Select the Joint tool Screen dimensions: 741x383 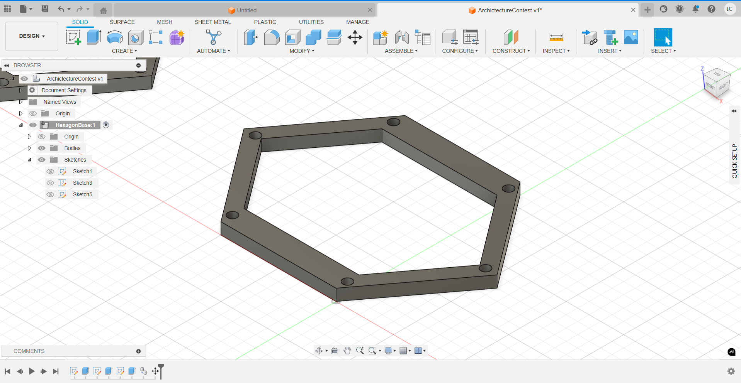coord(402,37)
